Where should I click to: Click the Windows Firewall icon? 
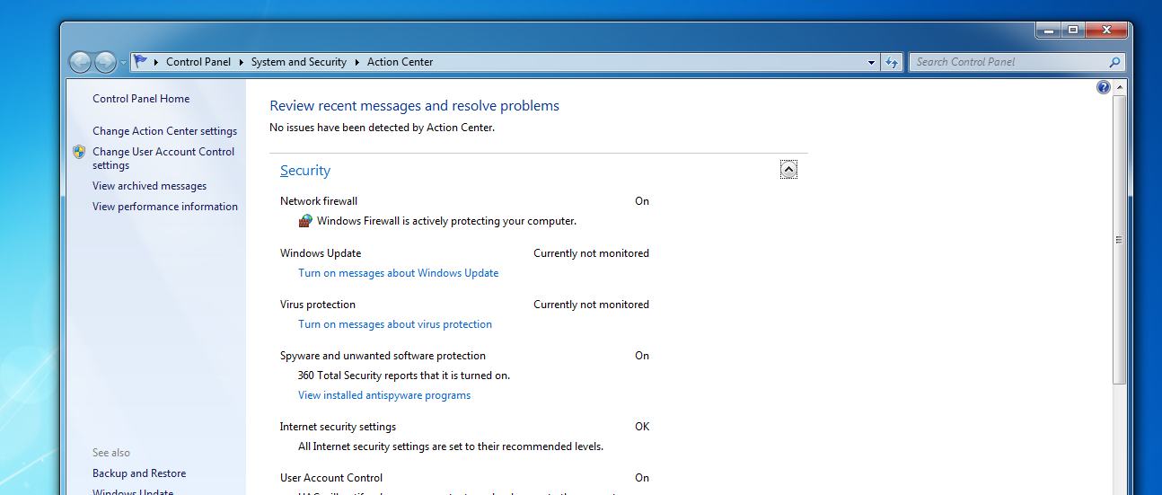(x=305, y=220)
